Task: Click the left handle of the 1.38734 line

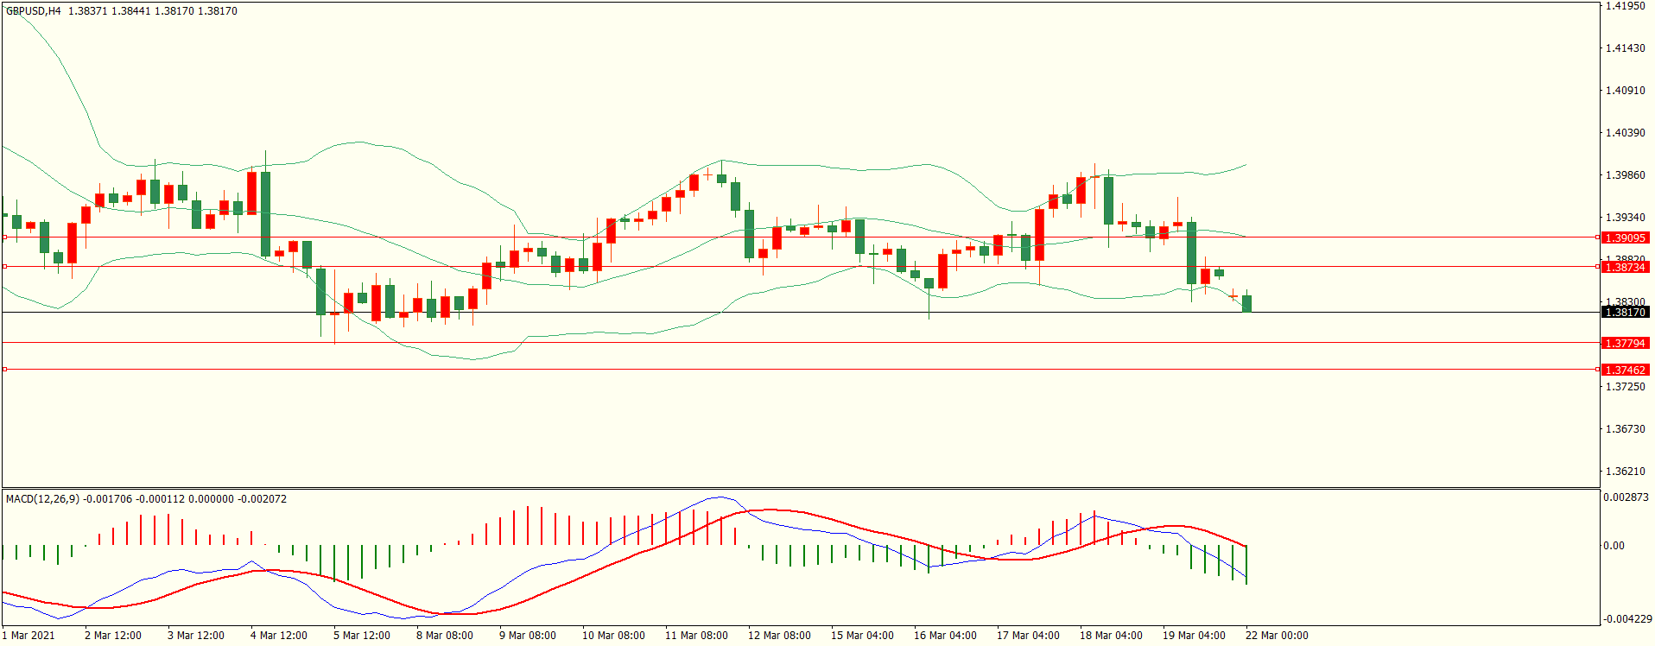Action: (x=4, y=267)
